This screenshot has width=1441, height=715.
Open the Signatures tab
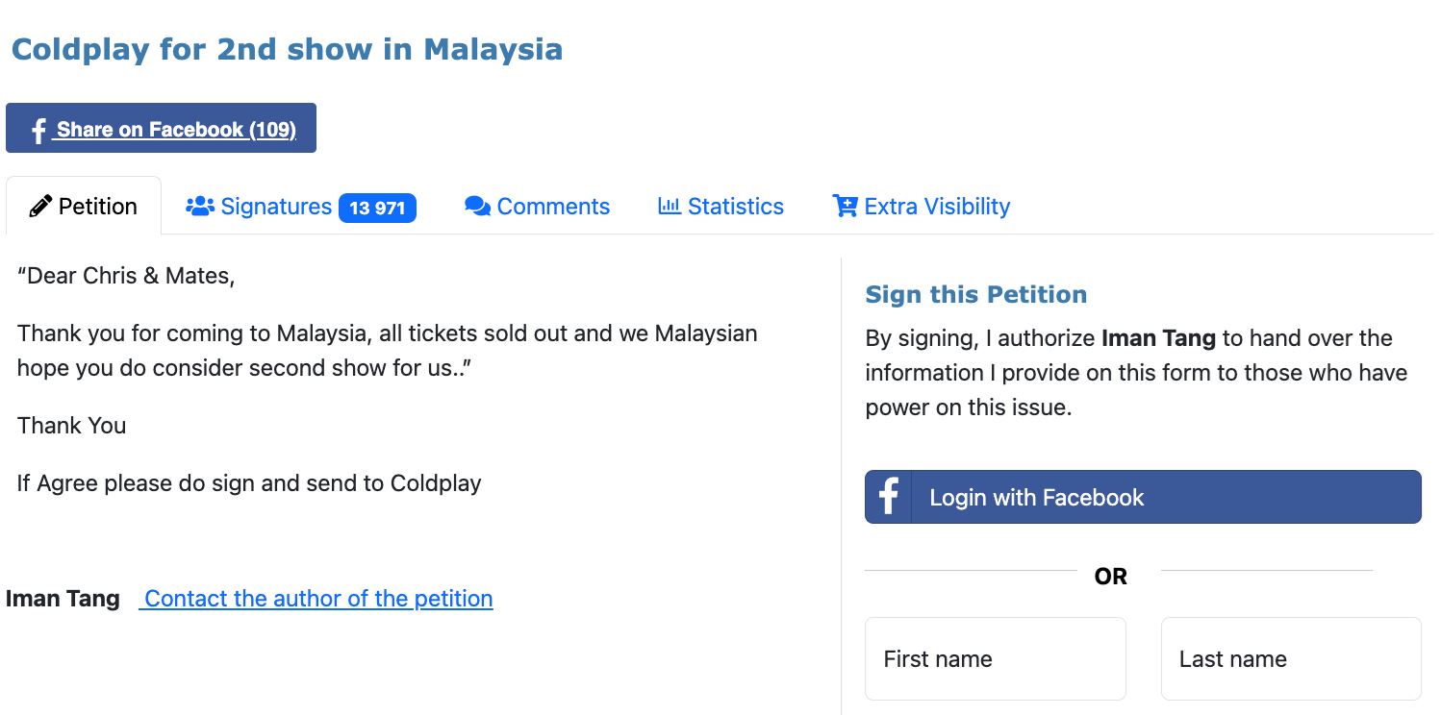coord(275,206)
